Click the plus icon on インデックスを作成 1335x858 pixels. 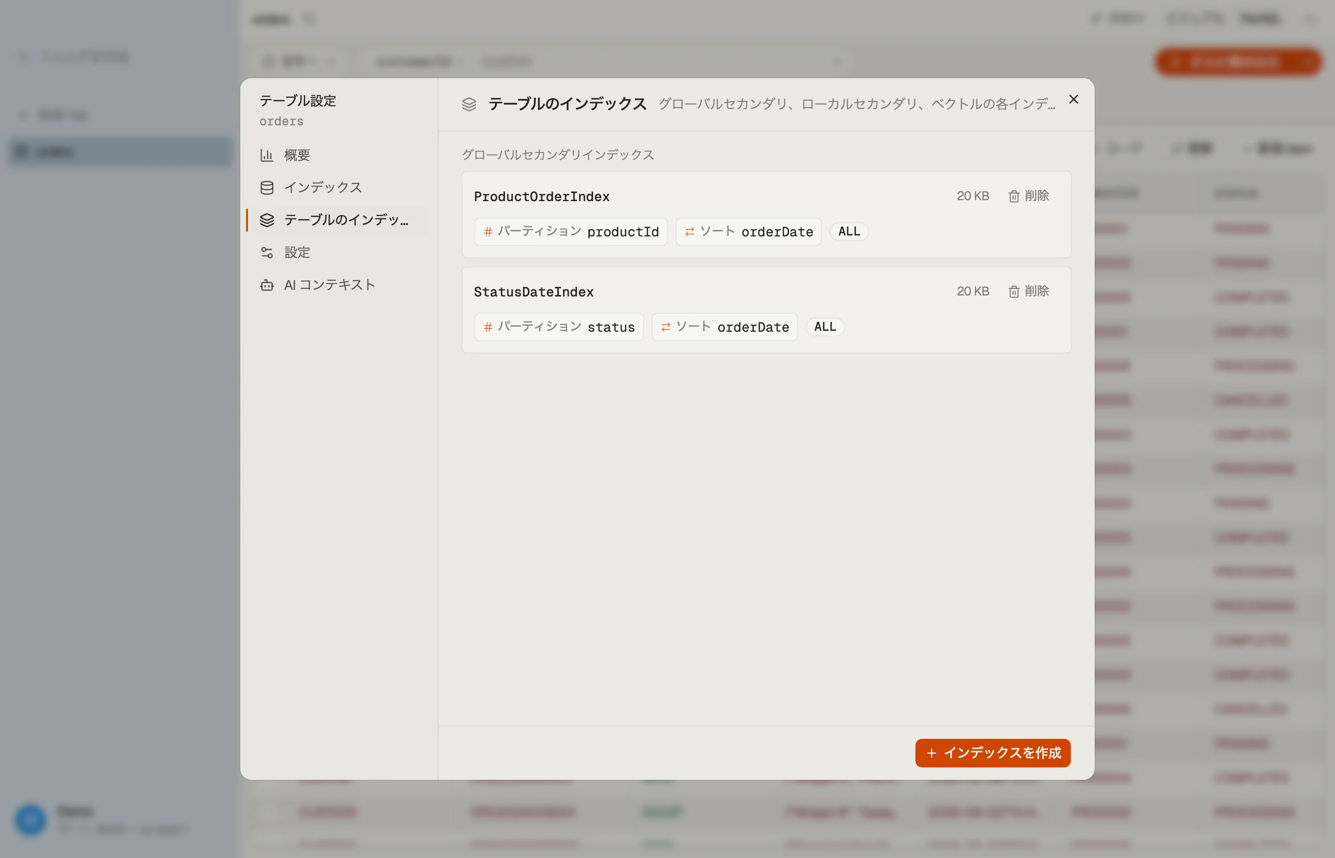pos(931,753)
